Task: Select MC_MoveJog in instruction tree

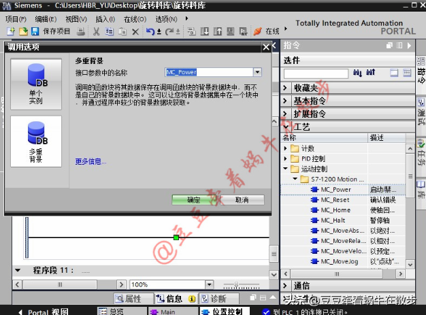Action: pyautogui.click(x=340, y=261)
